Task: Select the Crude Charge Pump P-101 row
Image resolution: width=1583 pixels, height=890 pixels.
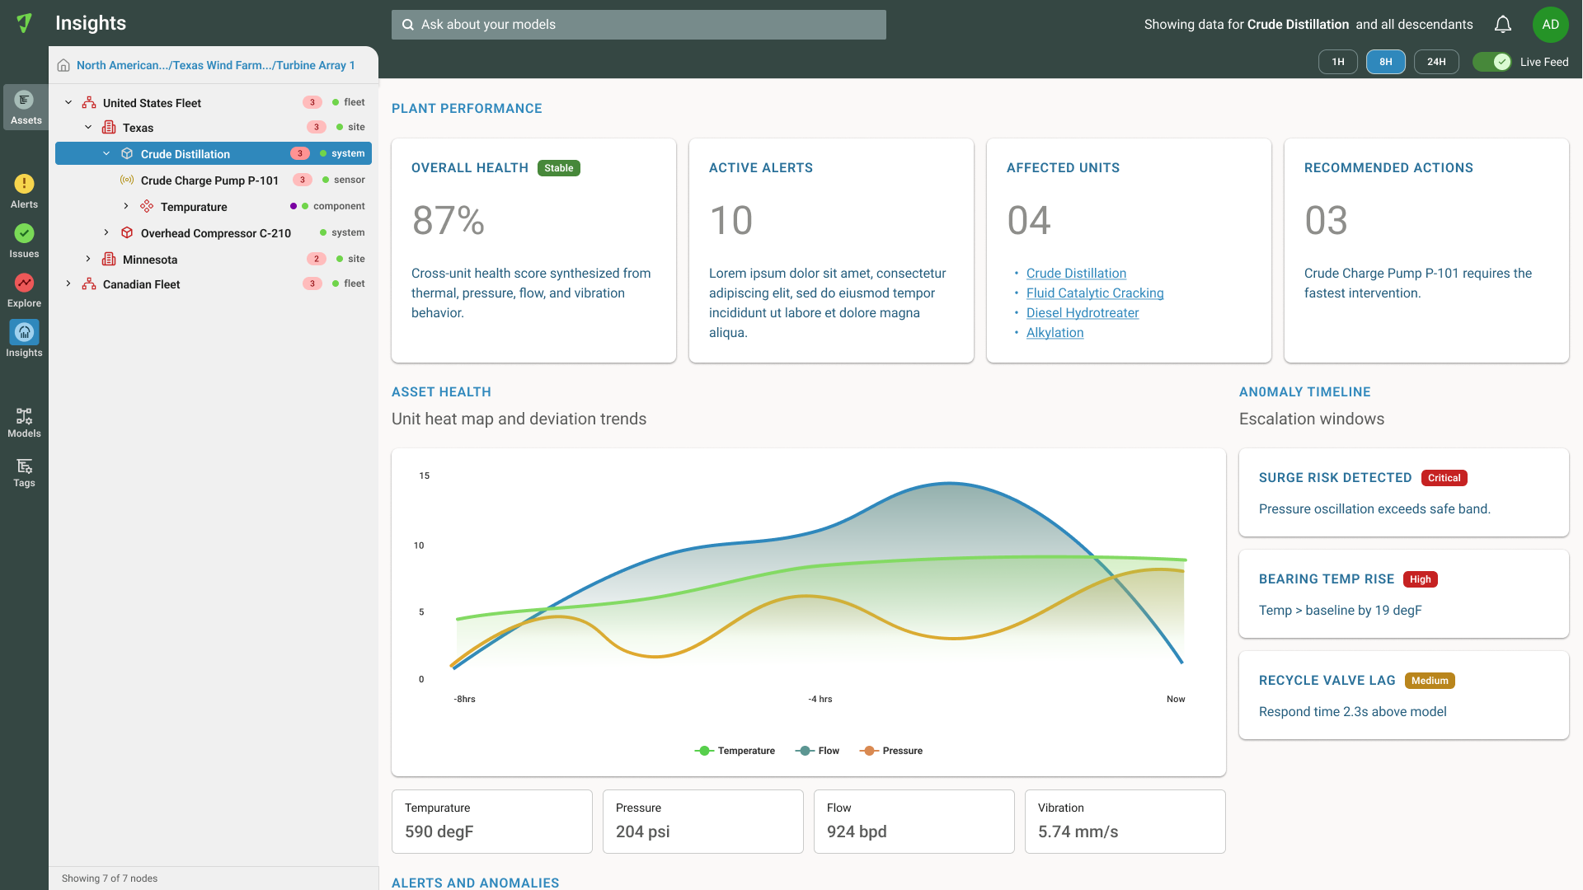Action: (214, 180)
